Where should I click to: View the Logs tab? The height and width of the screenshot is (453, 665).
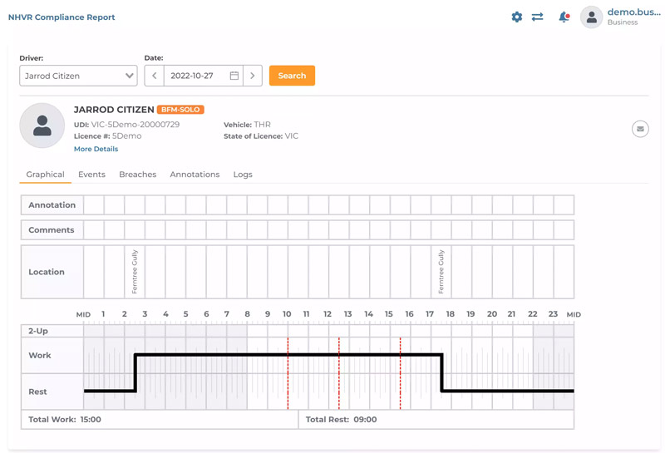[x=243, y=175]
